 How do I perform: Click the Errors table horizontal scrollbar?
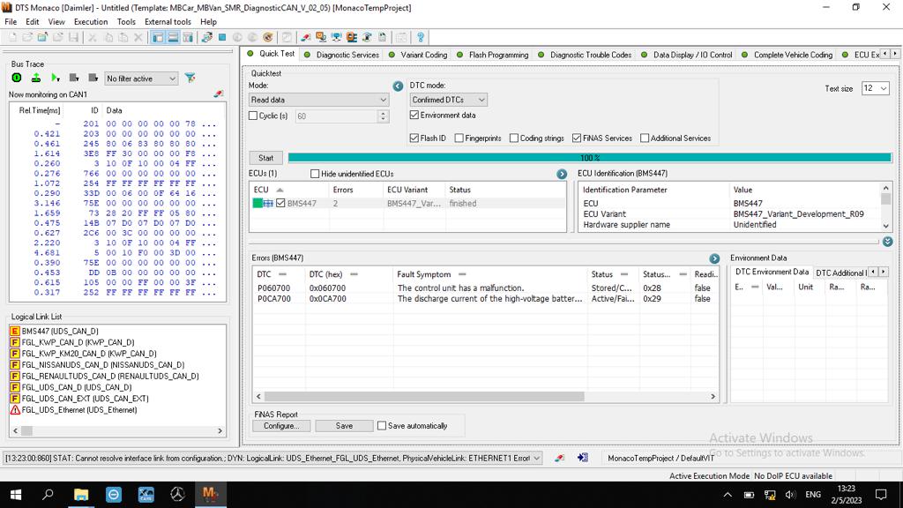pos(424,396)
